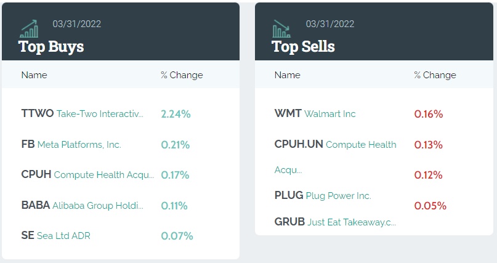Viewport: 497px width, 263px height.
Task: Click % Change header in Top Sells
Action: pyautogui.click(x=435, y=75)
